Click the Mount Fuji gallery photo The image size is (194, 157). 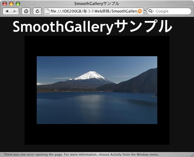[97, 90]
